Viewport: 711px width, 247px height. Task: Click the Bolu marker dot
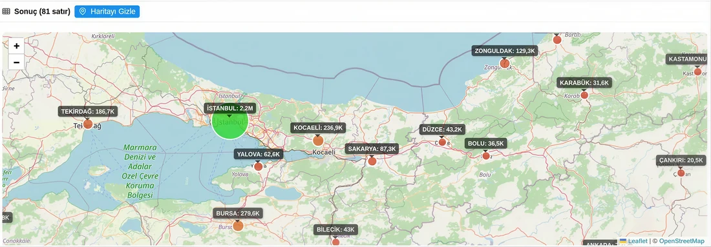pyautogui.click(x=486, y=156)
